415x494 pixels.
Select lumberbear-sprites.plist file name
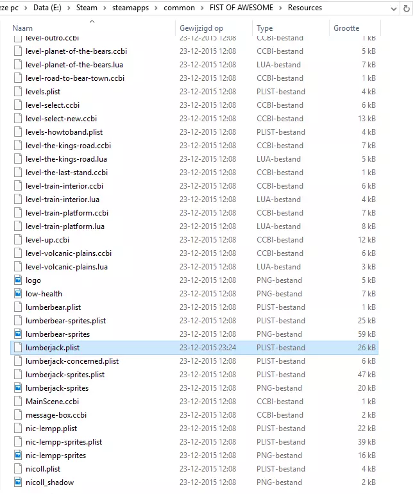[x=66, y=321]
